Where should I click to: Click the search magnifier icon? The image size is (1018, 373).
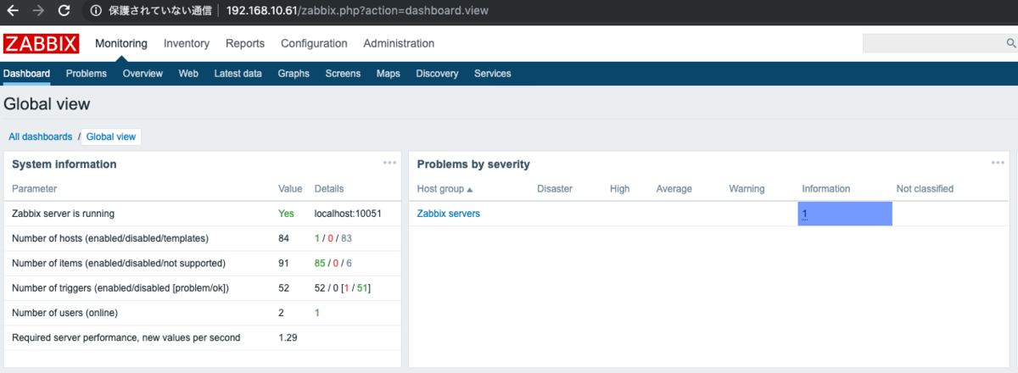tap(1010, 43)
